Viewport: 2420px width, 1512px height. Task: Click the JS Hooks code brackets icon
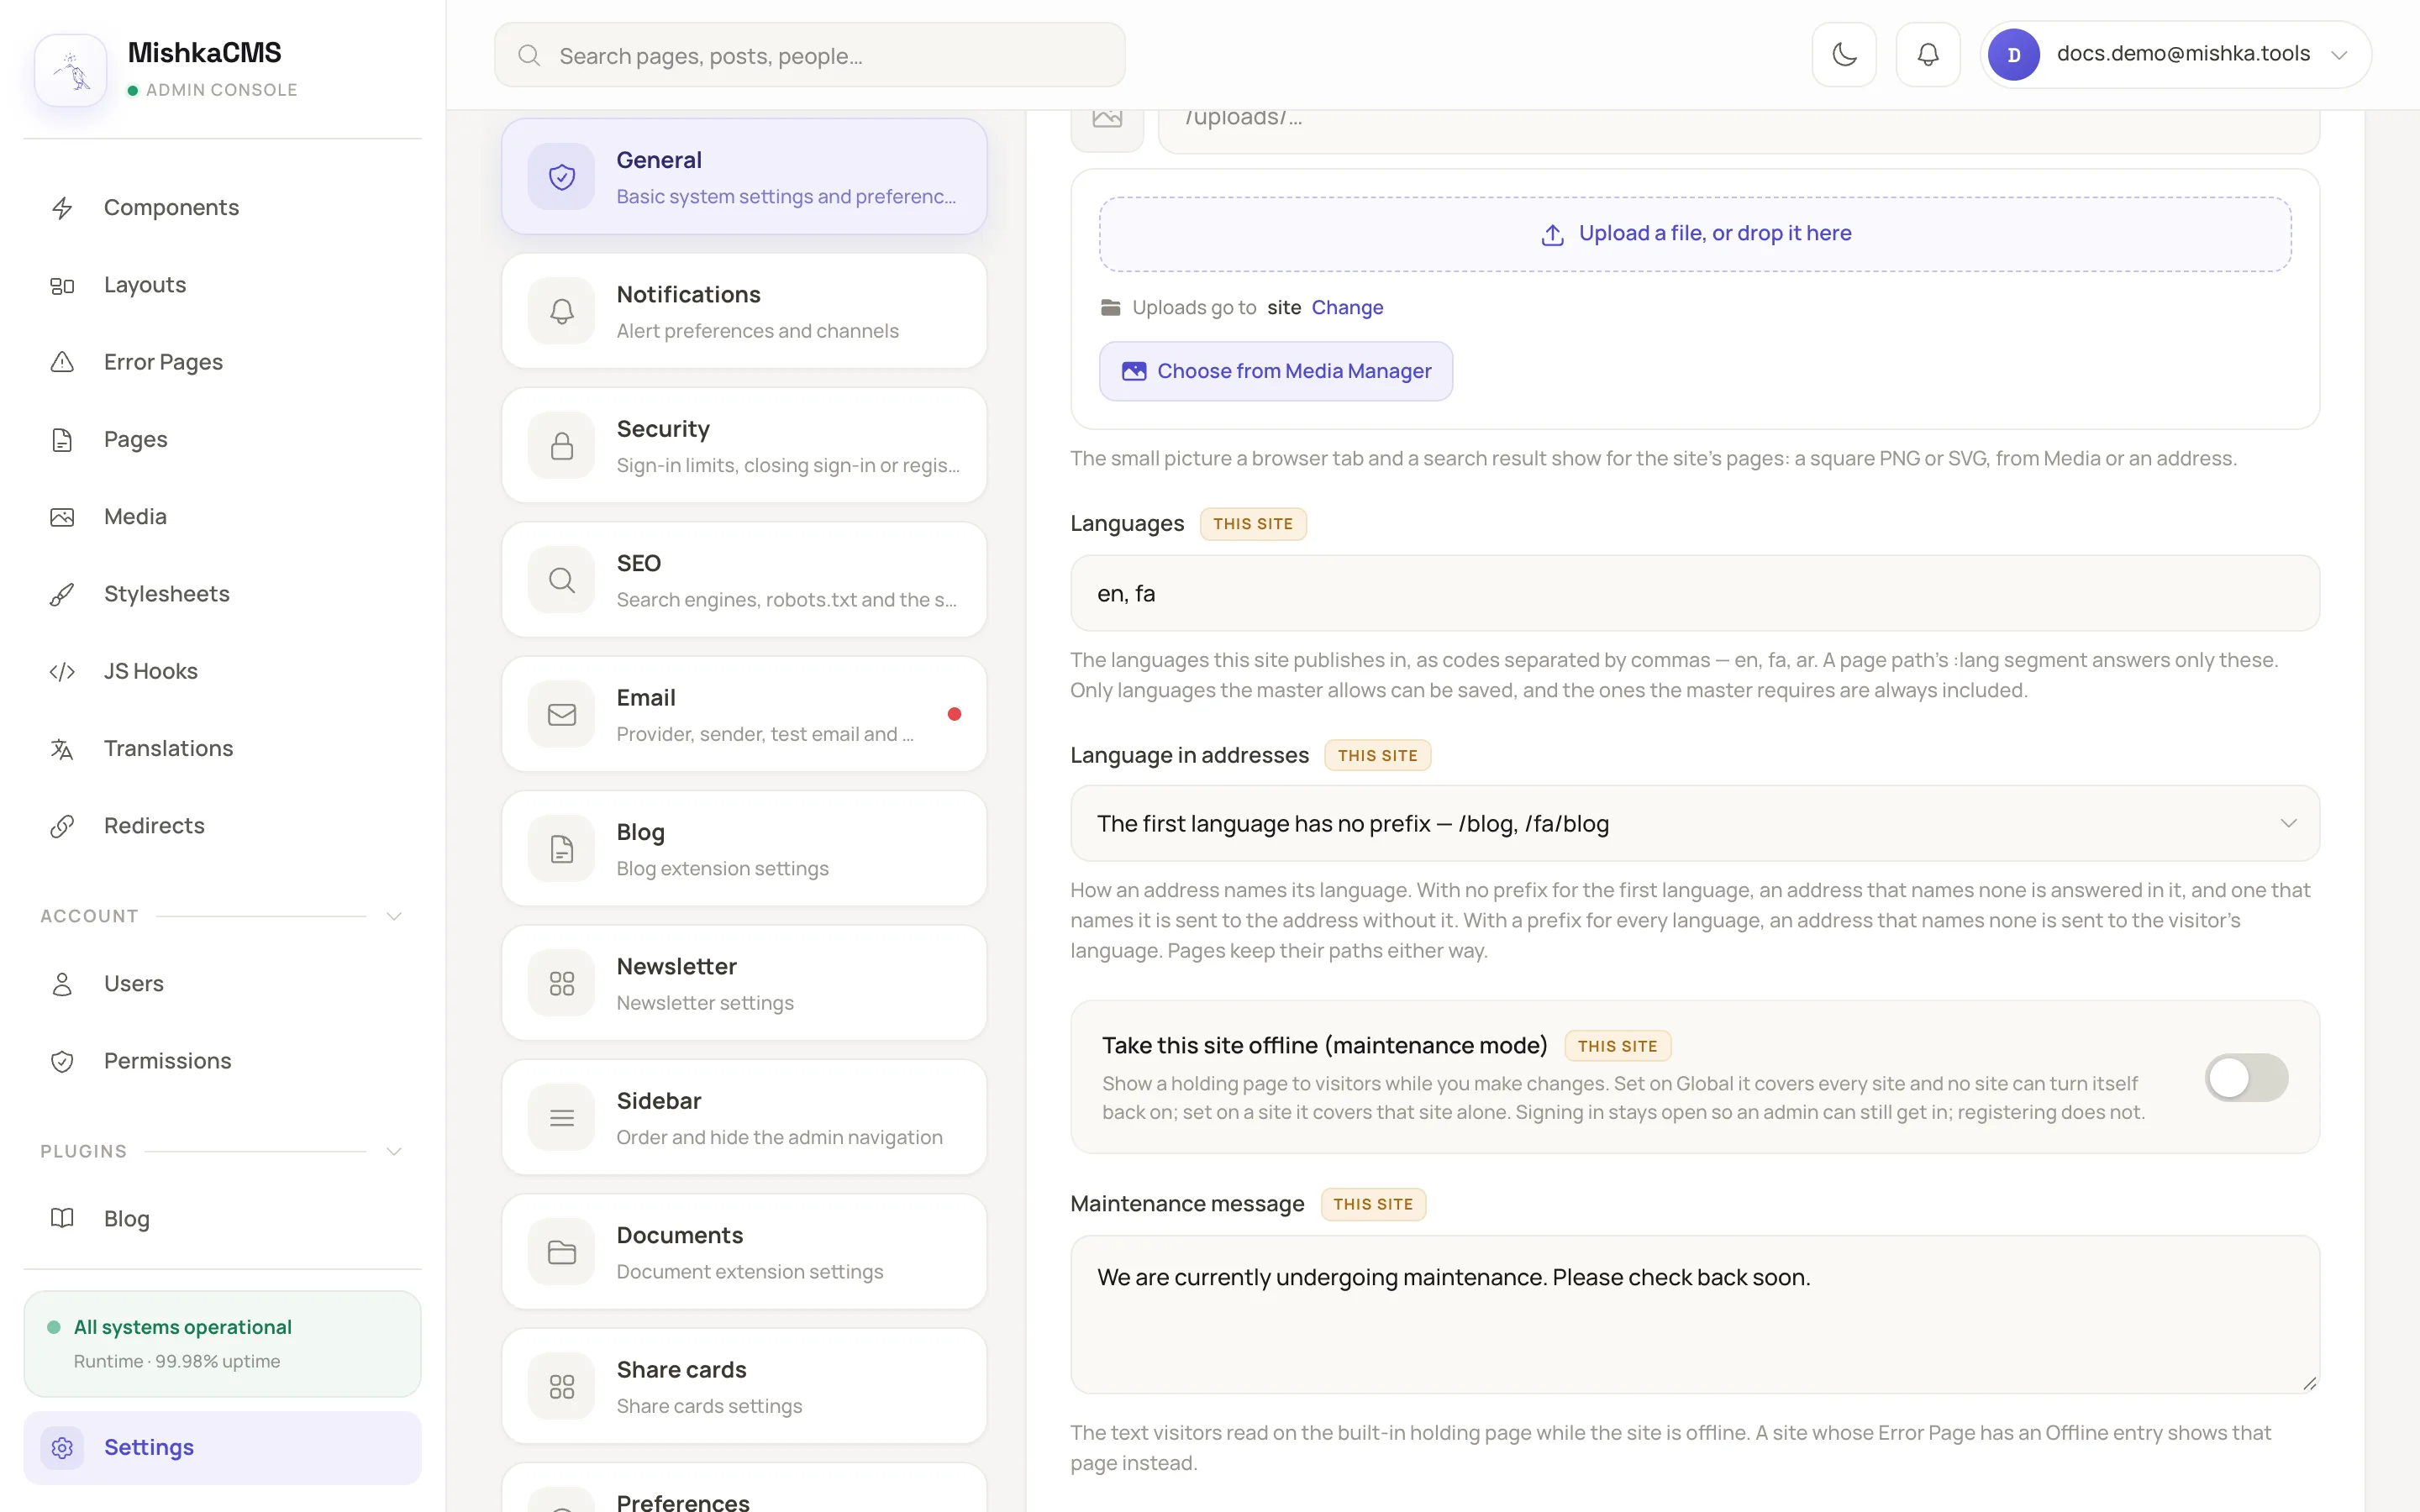[x=62, y=671]
